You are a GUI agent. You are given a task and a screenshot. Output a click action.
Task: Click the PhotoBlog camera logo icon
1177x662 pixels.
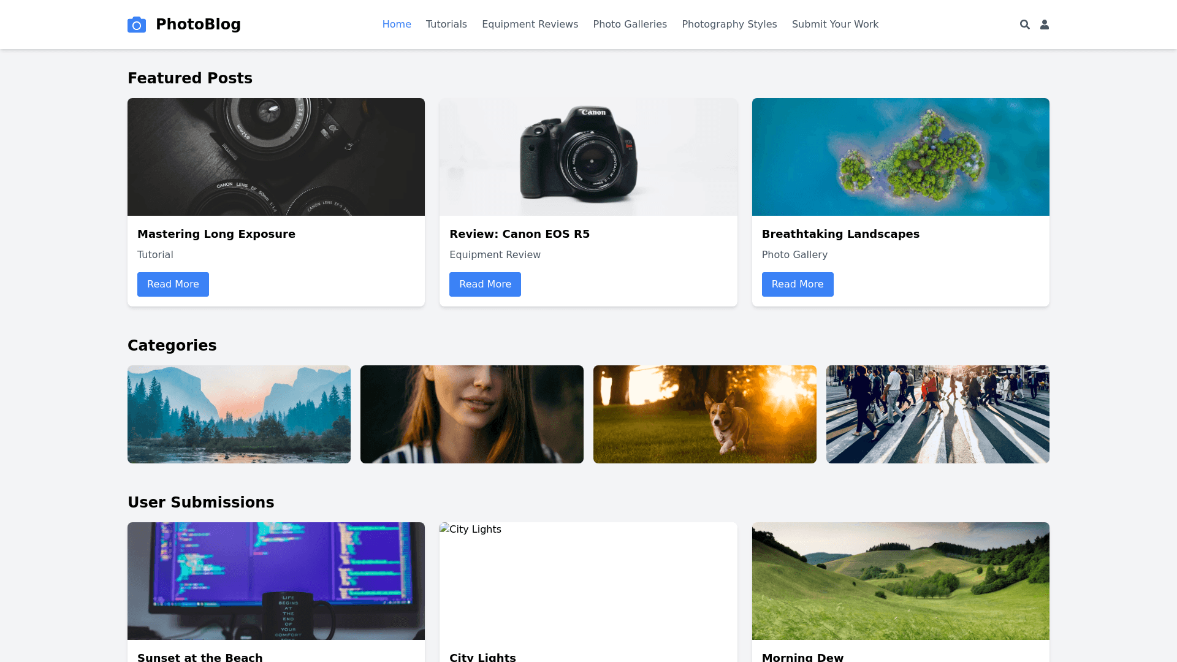[137, 25]
